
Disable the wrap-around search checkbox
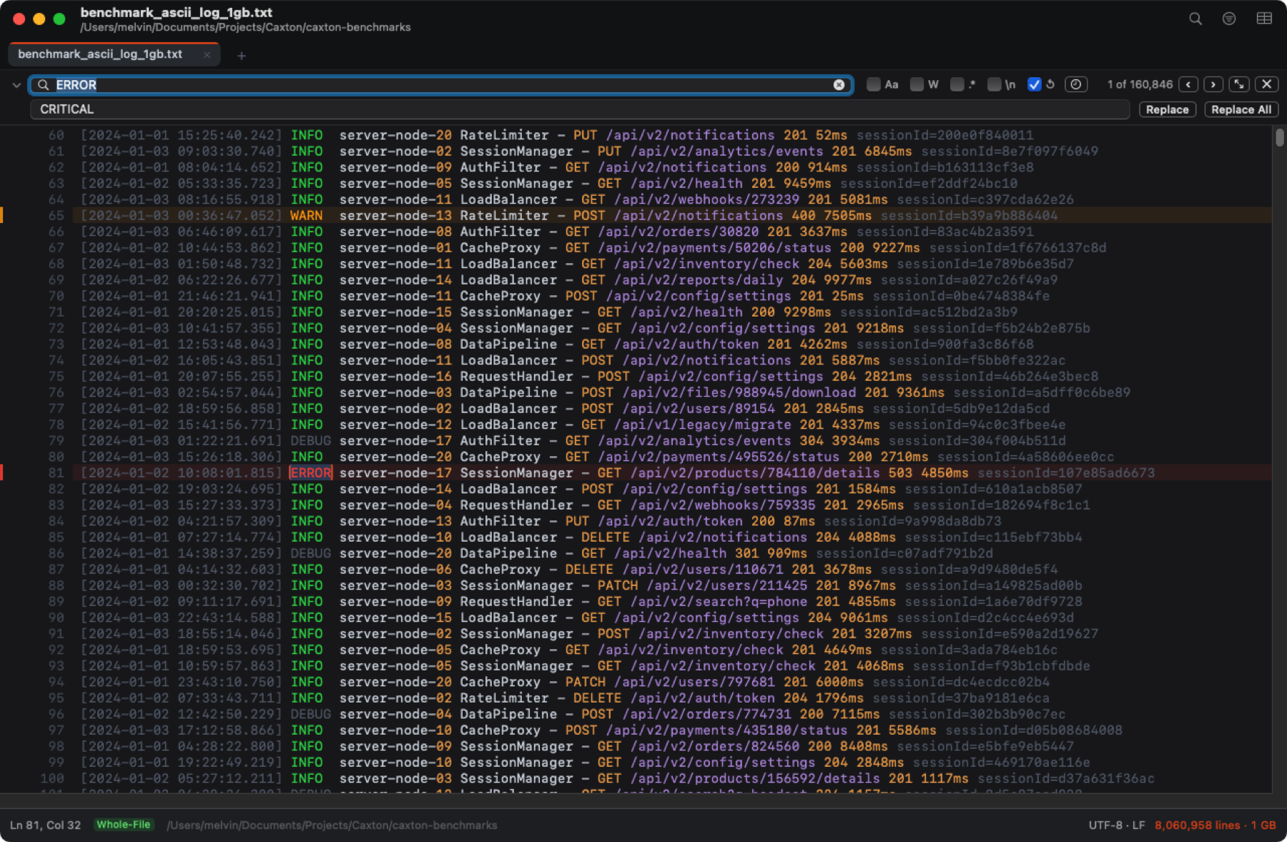click(1034, 84)
